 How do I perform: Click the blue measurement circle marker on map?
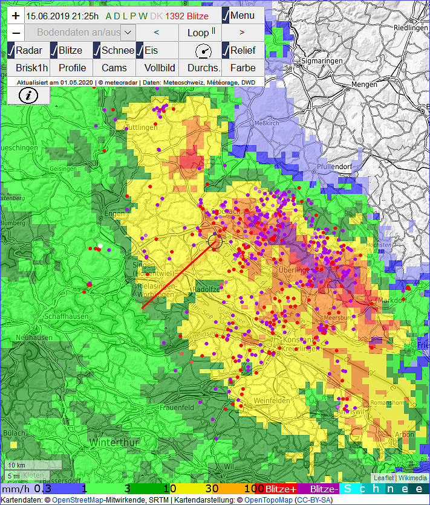click(x=215, y=242)
